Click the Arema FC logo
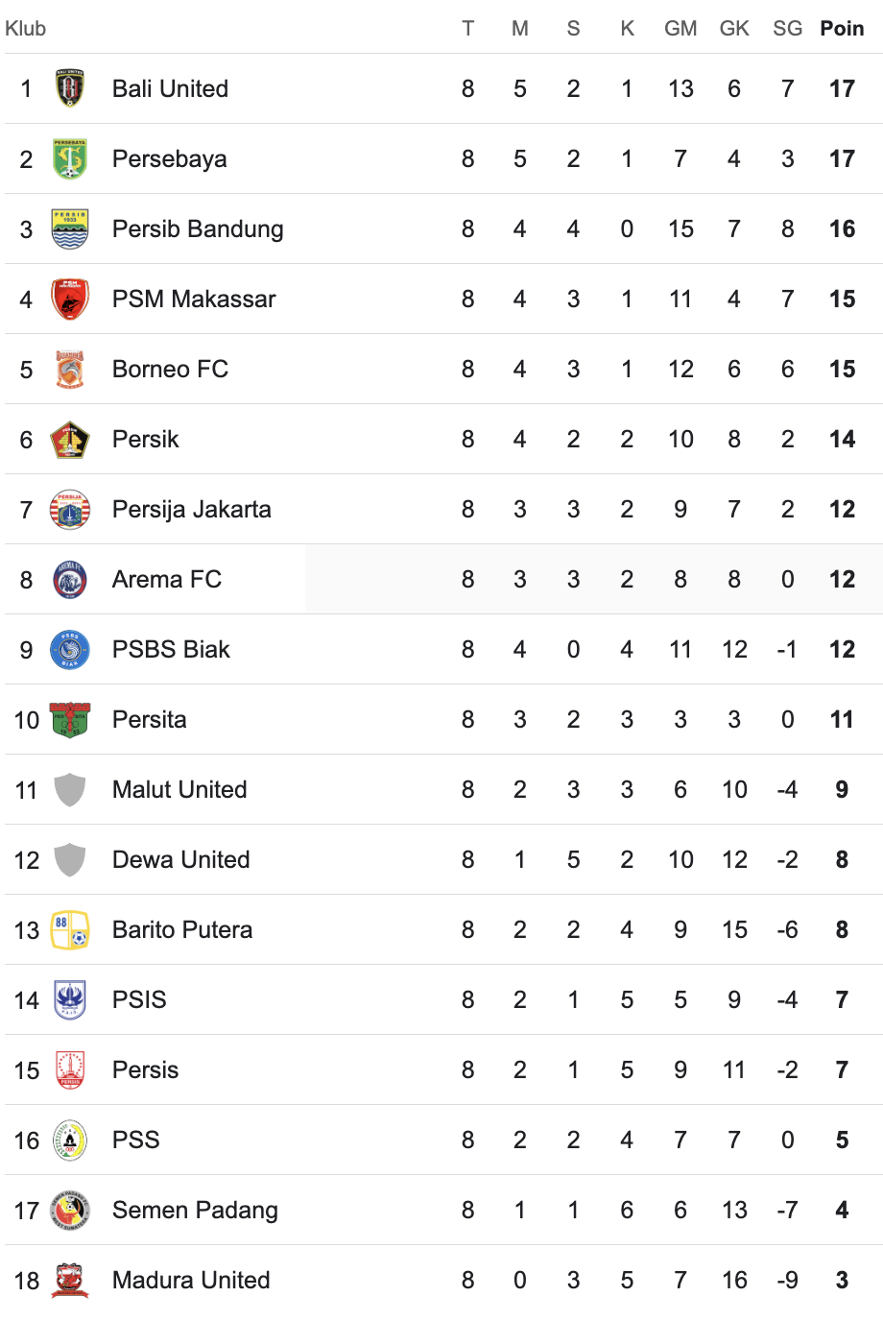Viewport: 883px width, 1321px height. point(70,579)
